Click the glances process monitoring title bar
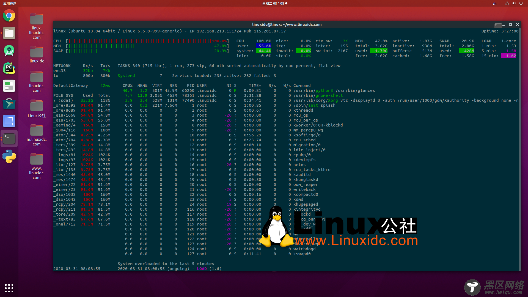The height and width of the screenshot is (297, 528). (x=287, y=24)
